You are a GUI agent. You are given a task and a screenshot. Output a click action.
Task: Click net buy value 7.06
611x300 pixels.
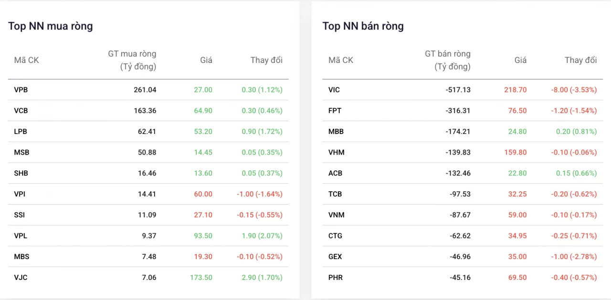(149, 278)
